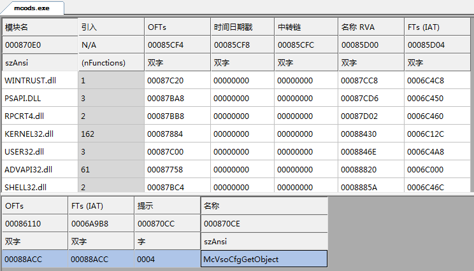The height and width of the screenshot is (271, 474).
Task: Click the 模块名 column header
Action: pos(40,27)
